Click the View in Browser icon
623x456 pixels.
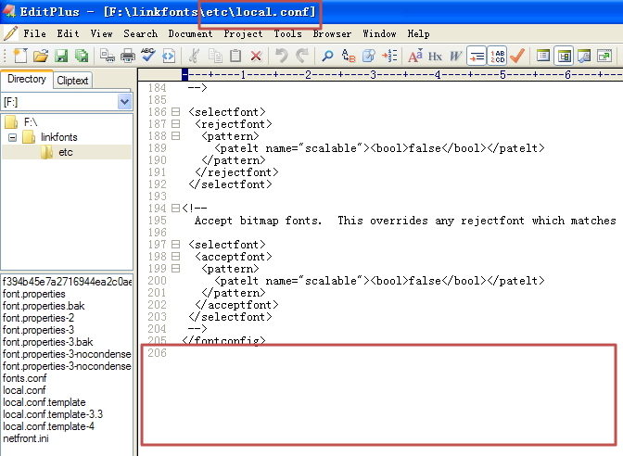click(604, 56)
